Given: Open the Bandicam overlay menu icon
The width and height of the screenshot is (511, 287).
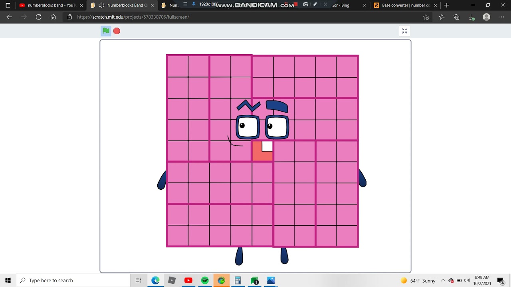Looking at the screenshot, I should (x=185, y=4).
